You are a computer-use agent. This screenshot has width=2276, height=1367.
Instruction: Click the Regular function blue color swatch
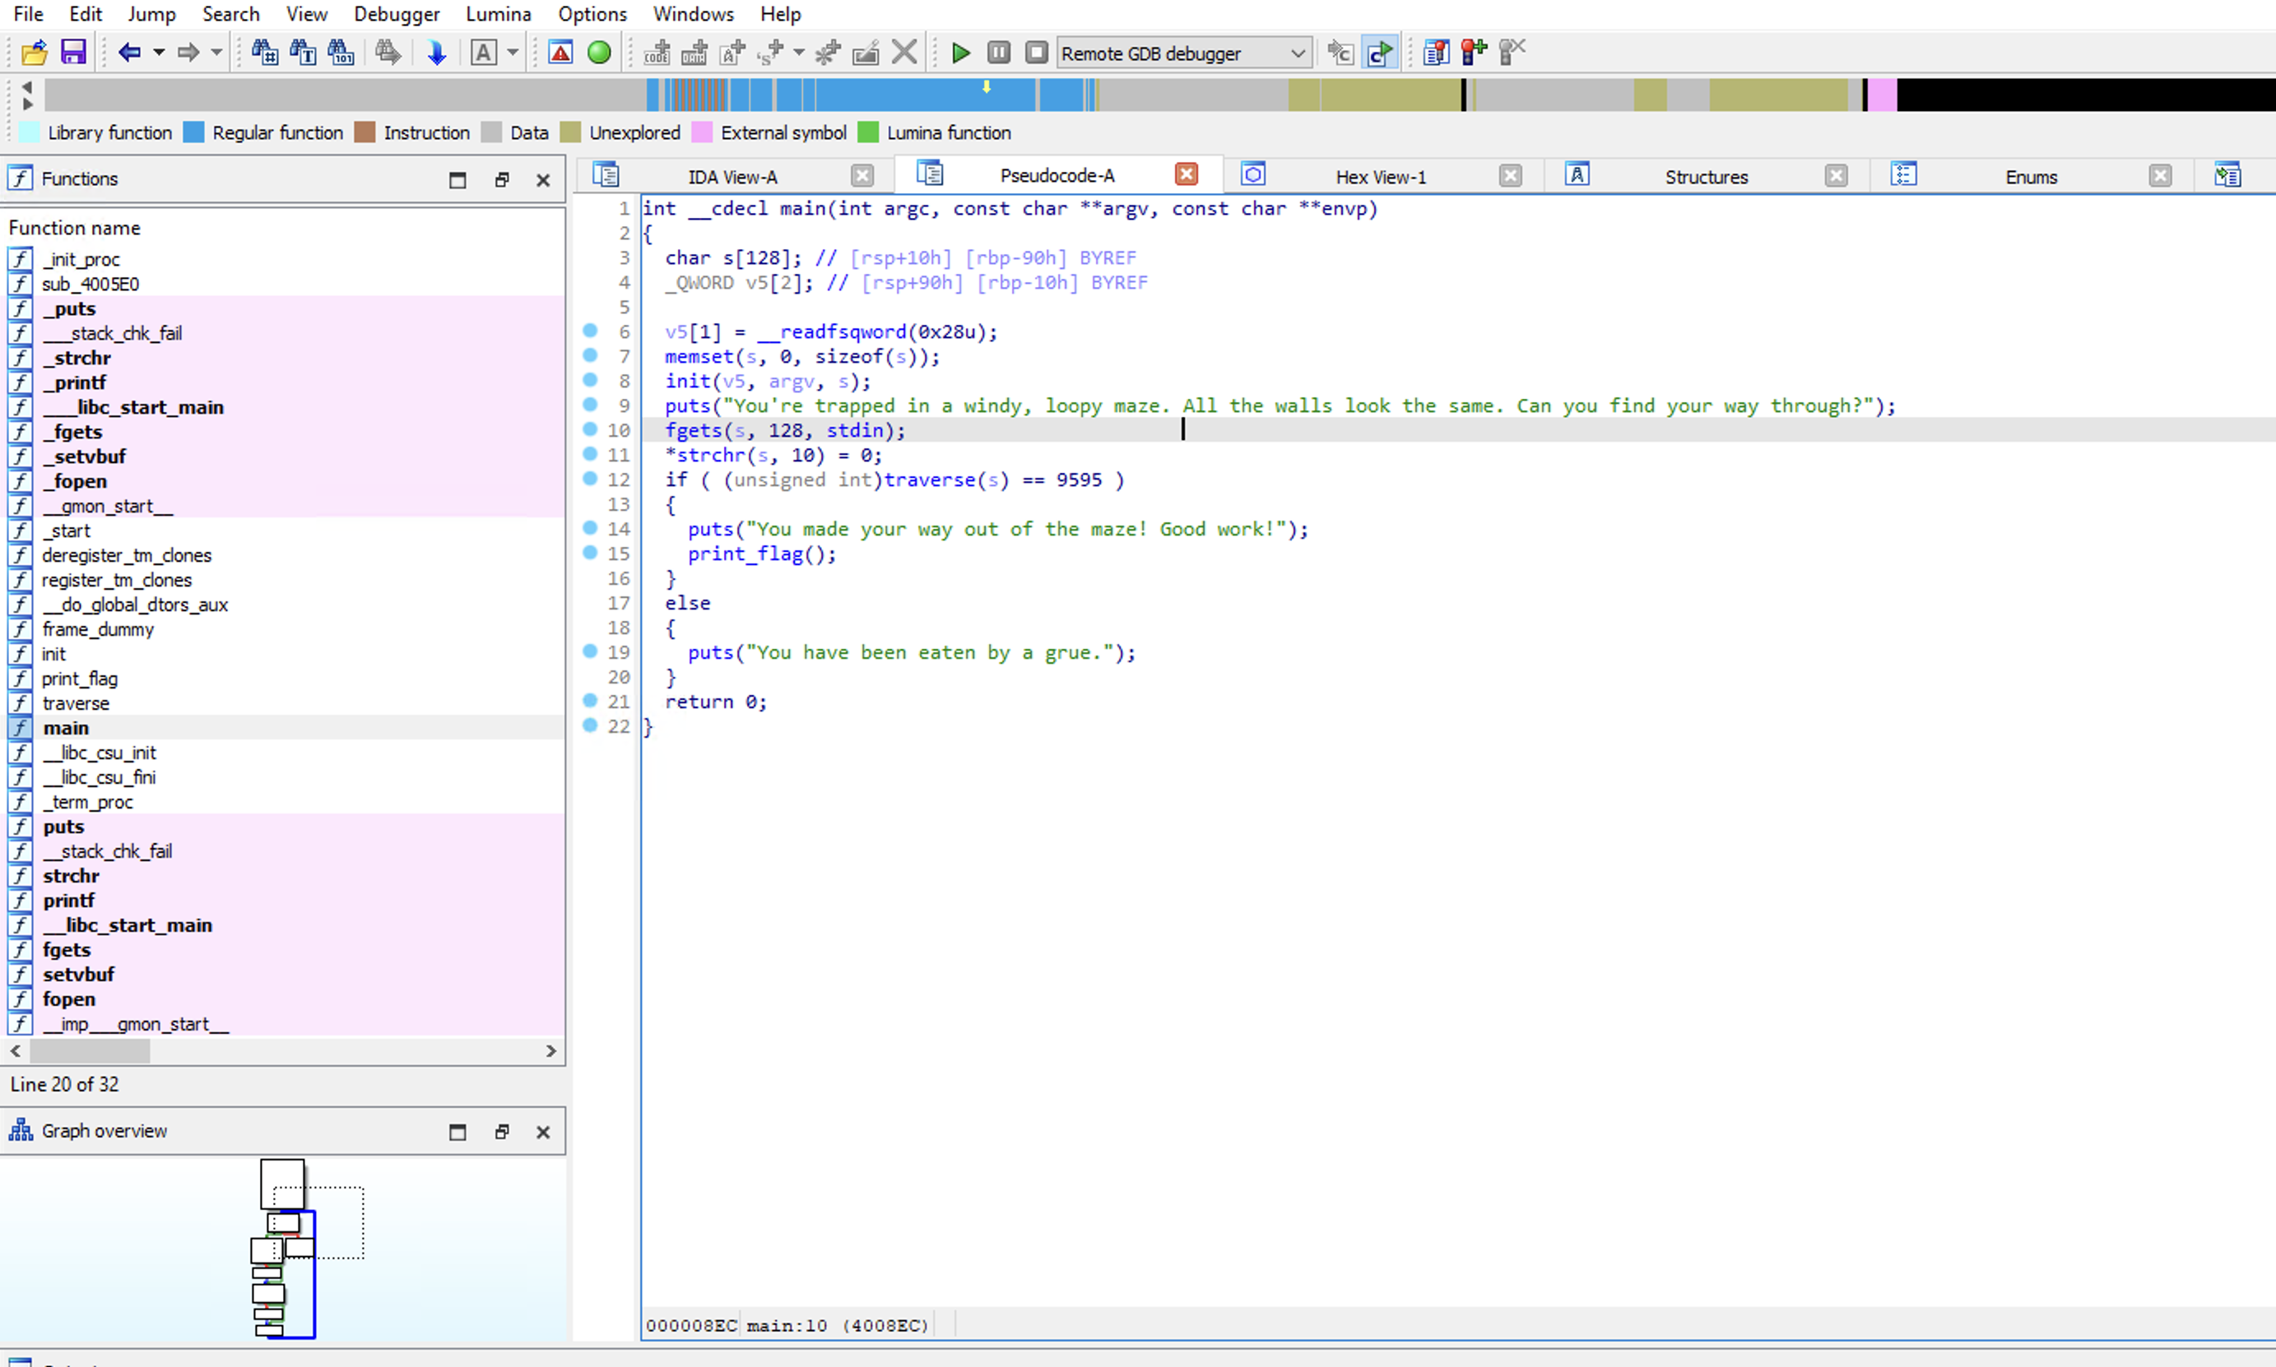[193, 132]
